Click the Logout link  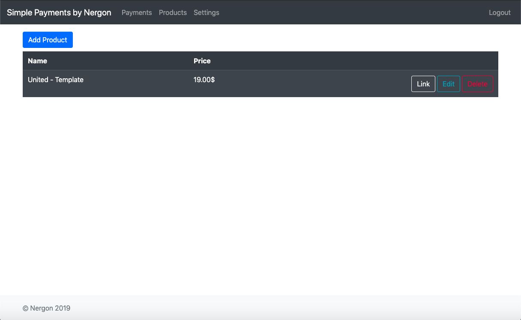coord(500,12)
